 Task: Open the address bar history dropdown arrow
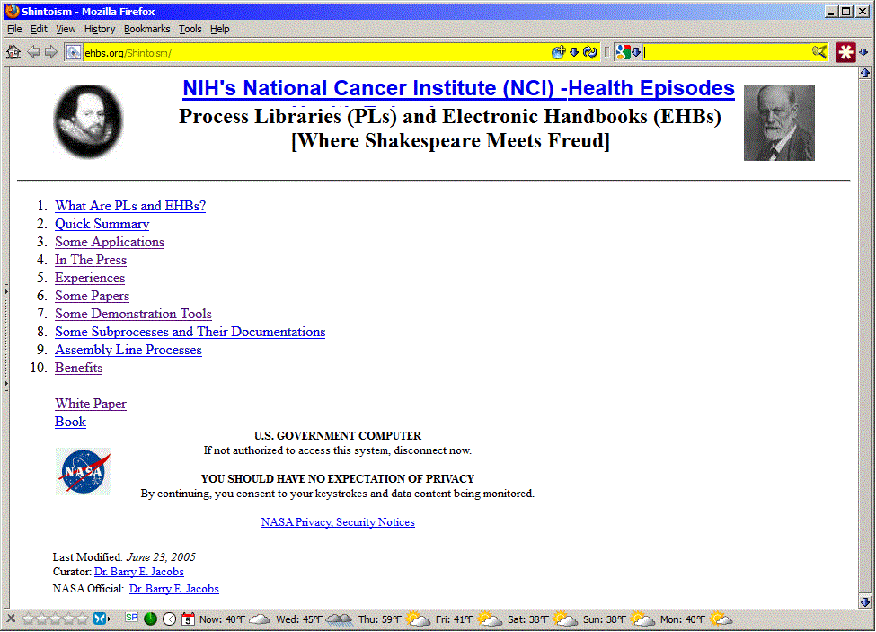tap(574, 52)
